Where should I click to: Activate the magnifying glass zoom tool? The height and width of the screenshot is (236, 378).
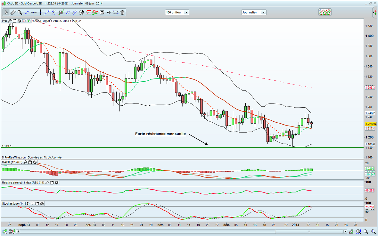tap(20, 12)
